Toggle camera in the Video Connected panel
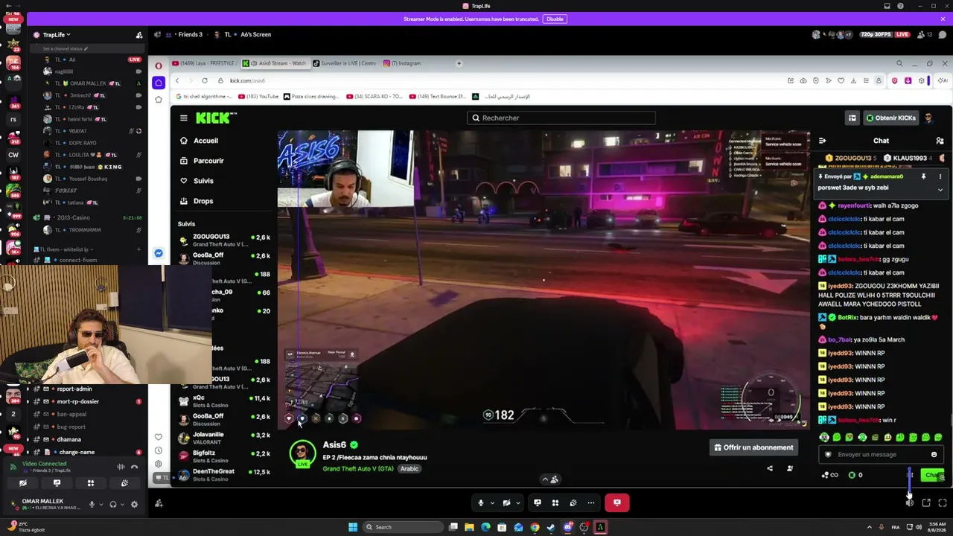The height and width of the screenshot is (536, 953). 23,483
